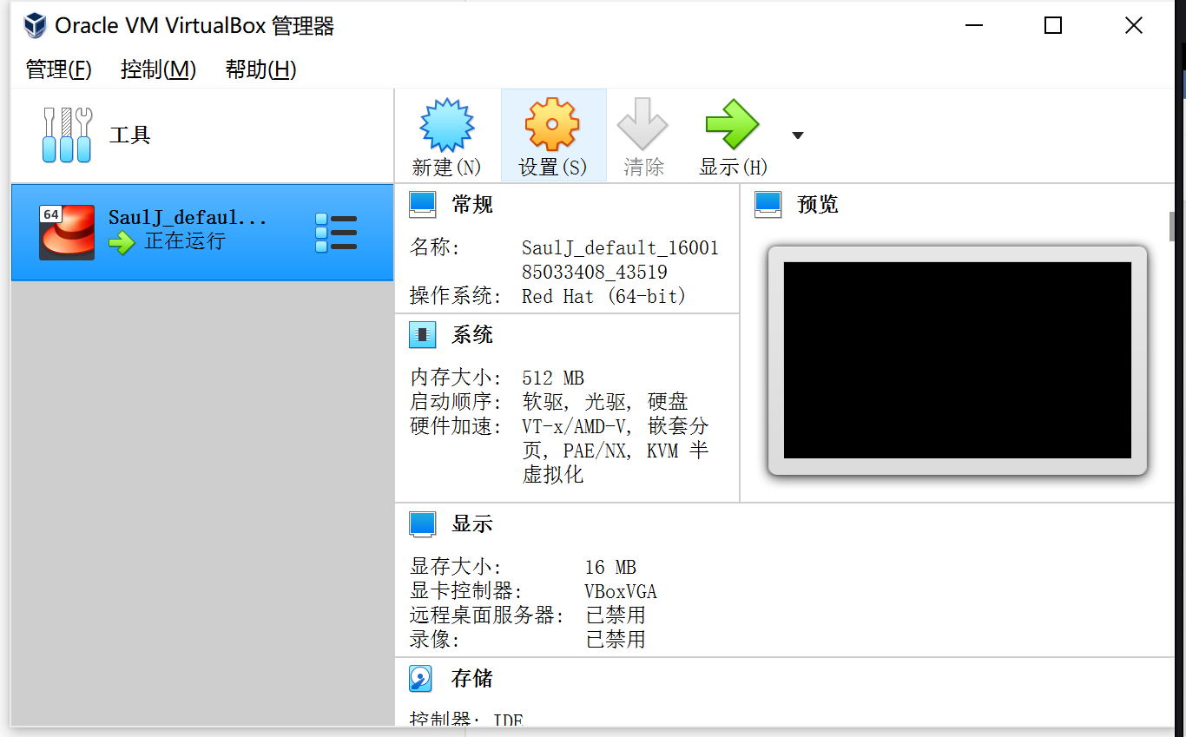Click the System (系统) chip icon
The width and height of the screenshot is (1186, 737).
[423, 335]
